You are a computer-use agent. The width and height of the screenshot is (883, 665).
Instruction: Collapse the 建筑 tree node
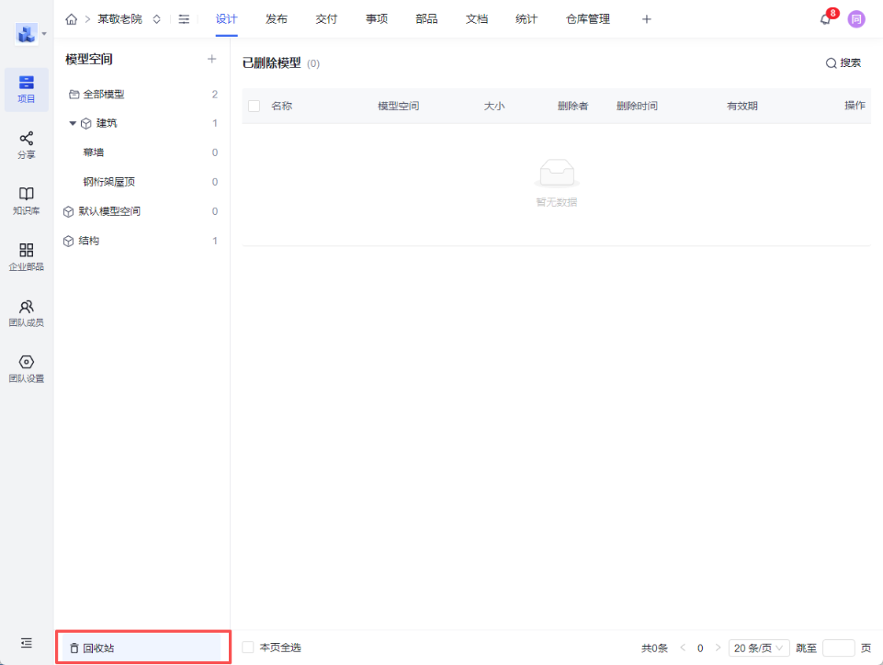(73, 123)
